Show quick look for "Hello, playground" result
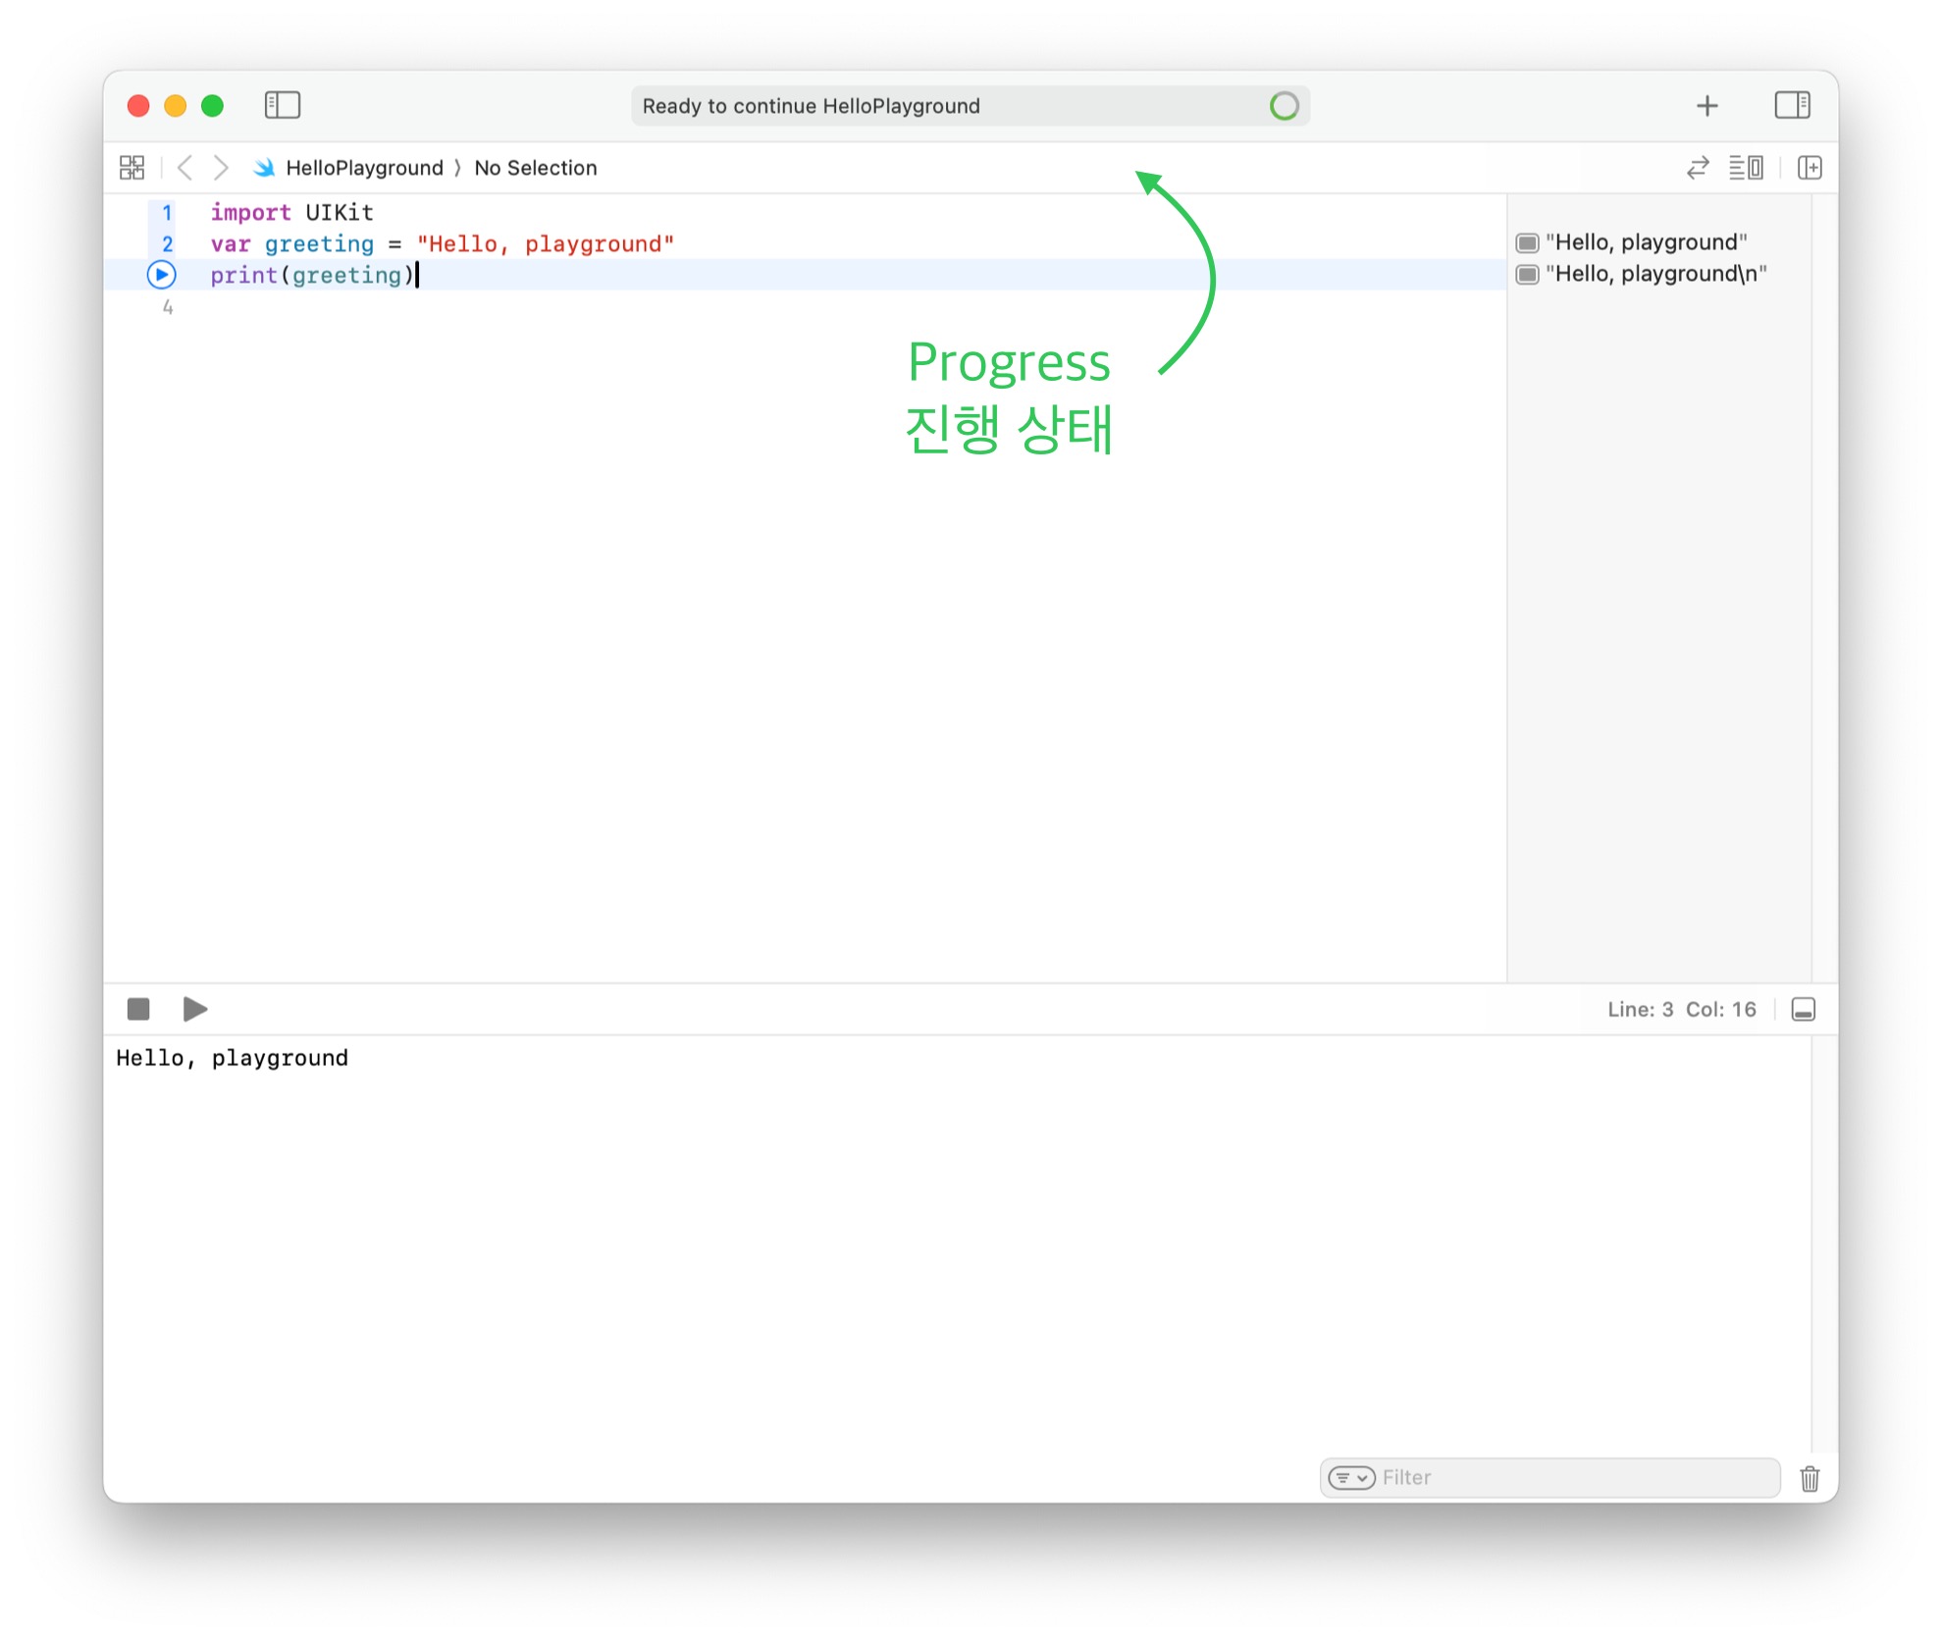Viewport: 1942px width, 1639px height. tap(1527, 242)
